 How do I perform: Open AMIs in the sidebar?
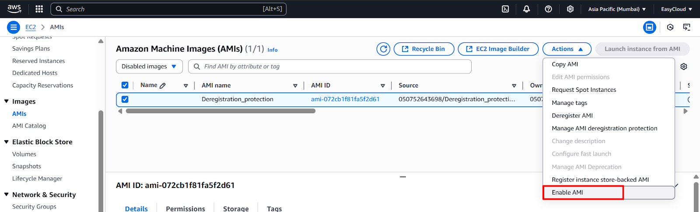(19, 114)
